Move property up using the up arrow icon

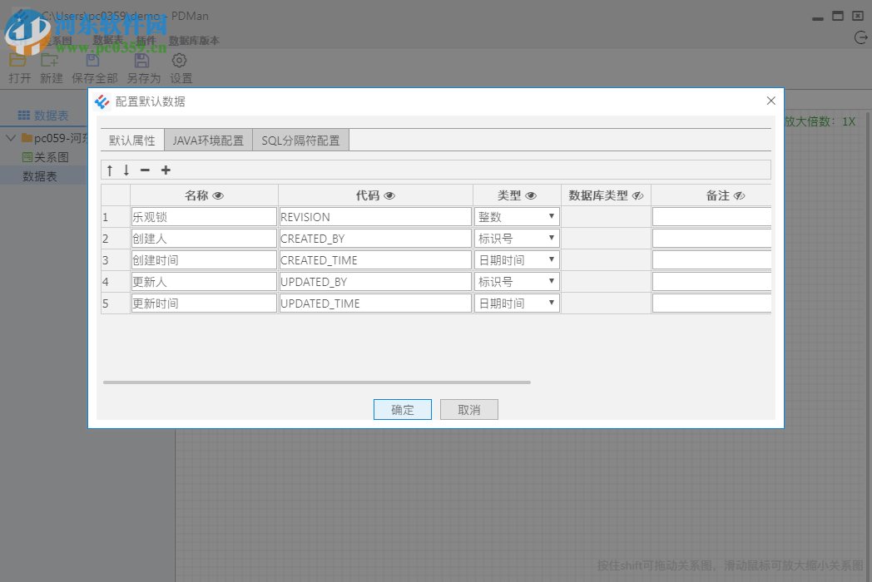[109, 169]
